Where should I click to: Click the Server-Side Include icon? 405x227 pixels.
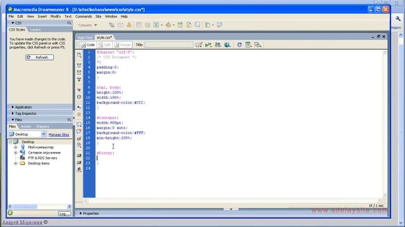coord(189,25)
